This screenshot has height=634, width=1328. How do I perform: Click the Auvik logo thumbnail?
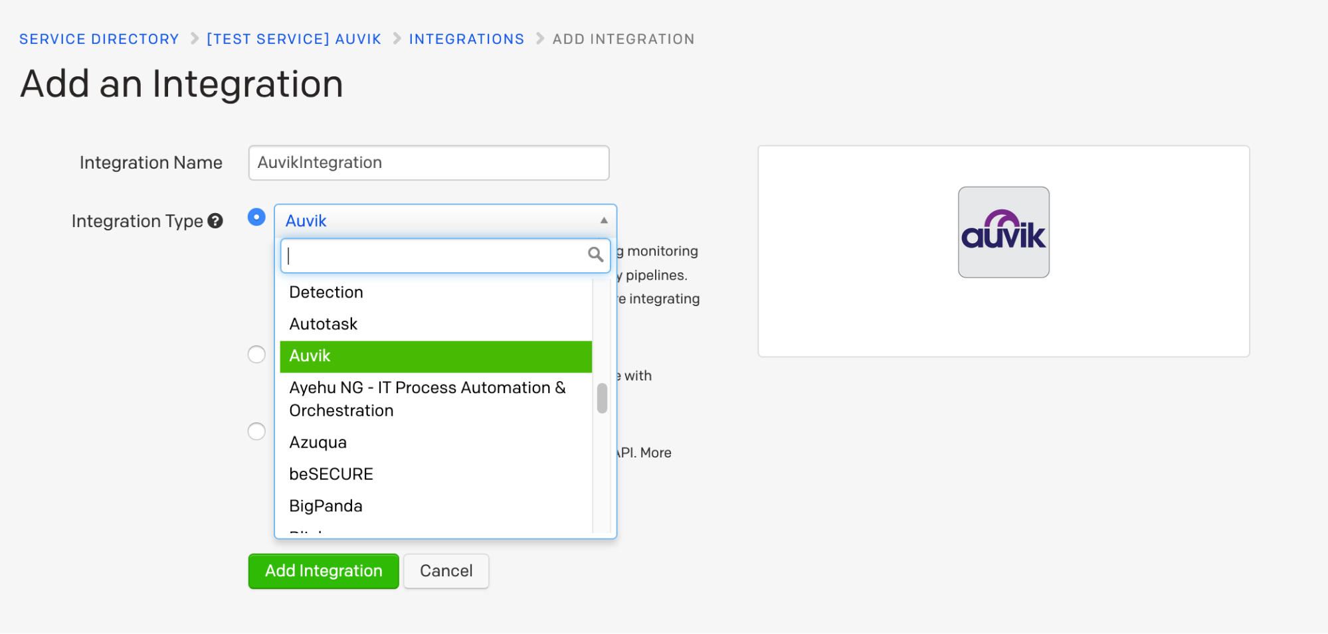1003,232
